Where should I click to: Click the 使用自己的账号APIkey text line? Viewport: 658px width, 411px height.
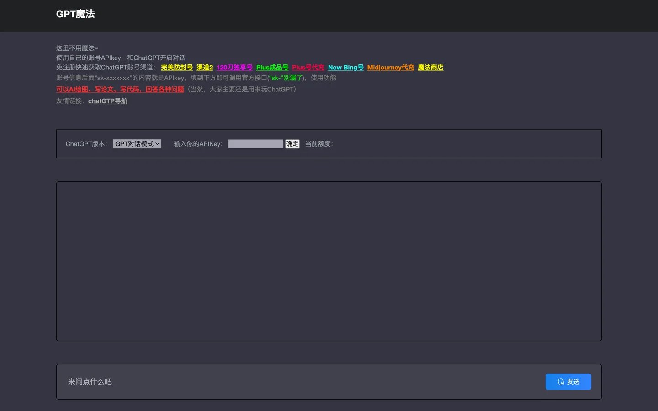click(x=121, y=58)
